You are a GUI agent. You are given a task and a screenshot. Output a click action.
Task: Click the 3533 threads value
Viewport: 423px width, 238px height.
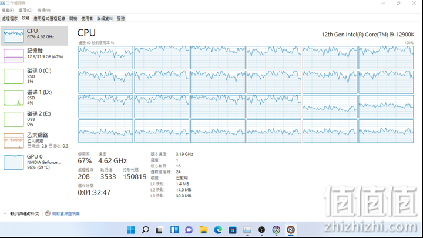(x=108, y=177)
